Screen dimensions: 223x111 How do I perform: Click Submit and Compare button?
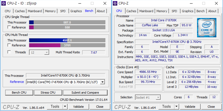[x=85, y=93]
